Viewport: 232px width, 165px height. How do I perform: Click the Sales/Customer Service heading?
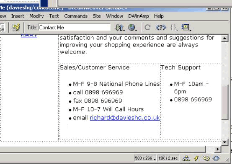[95, 67]
